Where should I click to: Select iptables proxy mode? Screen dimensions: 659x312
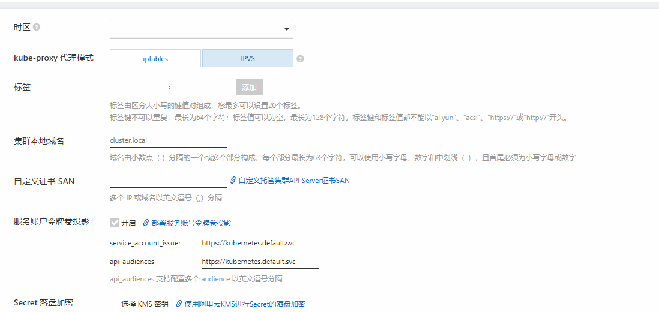(x=155, y=58)
